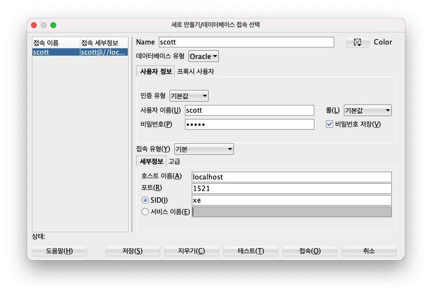Click the 비밀번호 password field
The width and height of the screenshot is (432, 296).
[x=249, y=124]
